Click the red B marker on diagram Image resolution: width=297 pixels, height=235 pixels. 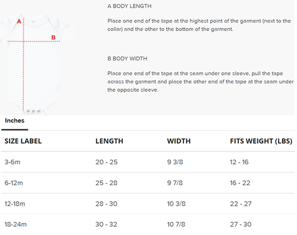pyautogui.click(x=53, y=37)
